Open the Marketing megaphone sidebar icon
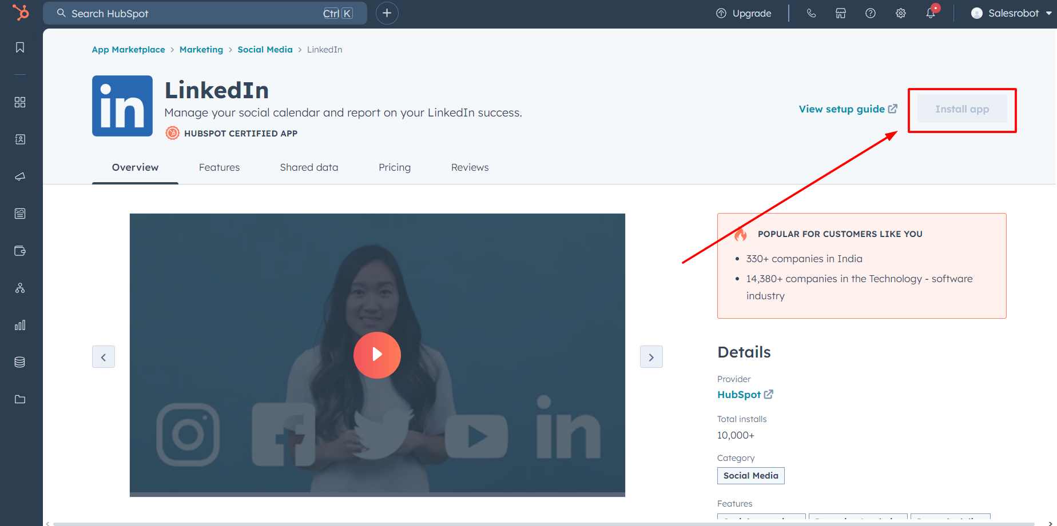Screen dimensions: 1057x526 pyautogui.click(x=20, y=176)
